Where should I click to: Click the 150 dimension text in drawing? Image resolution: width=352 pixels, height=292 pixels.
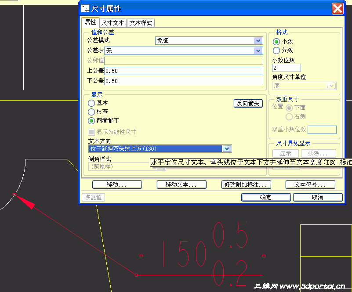point(185,254)
